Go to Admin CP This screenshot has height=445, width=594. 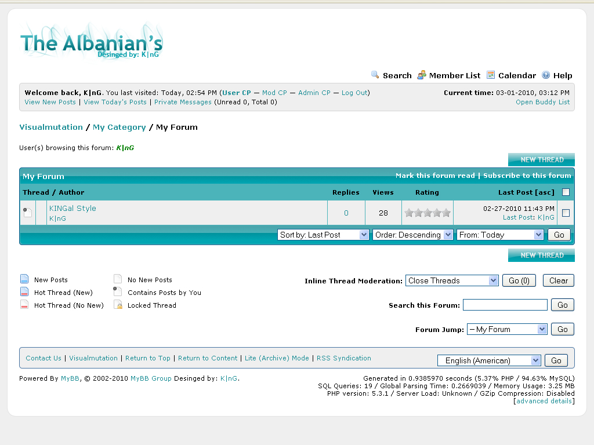[314, 93]
